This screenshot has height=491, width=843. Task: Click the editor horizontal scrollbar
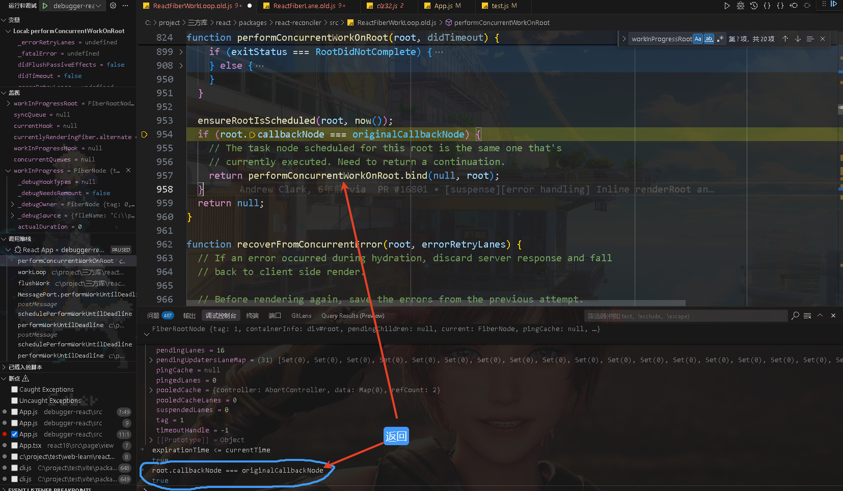(x=436, y=303)
